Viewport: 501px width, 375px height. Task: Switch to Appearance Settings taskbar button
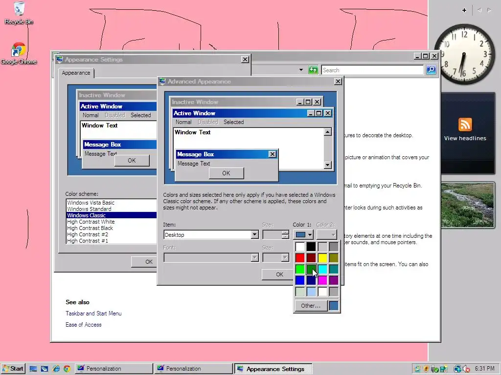point(273,369)
